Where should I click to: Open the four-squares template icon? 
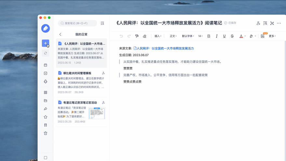[46, 92]
